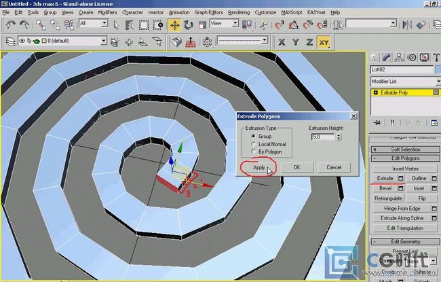The width and height of the screenshot is (441, 282).
Task: Open the MAXScript menu
Action: (292, 12)
